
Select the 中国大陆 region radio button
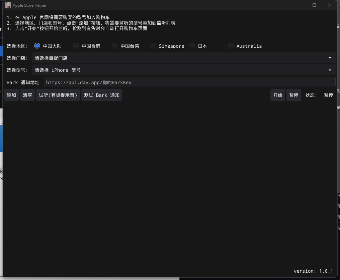[x=37, y=46]
